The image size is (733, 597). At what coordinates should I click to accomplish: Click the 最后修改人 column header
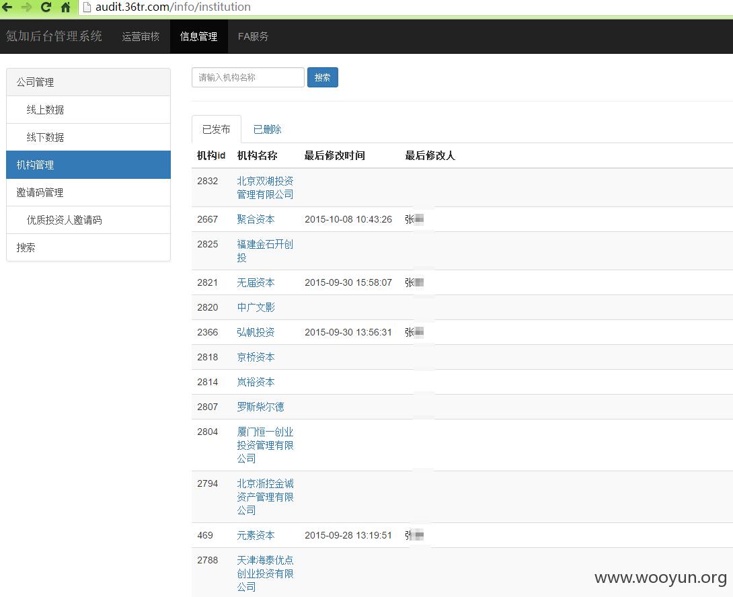tap(430, 156)
